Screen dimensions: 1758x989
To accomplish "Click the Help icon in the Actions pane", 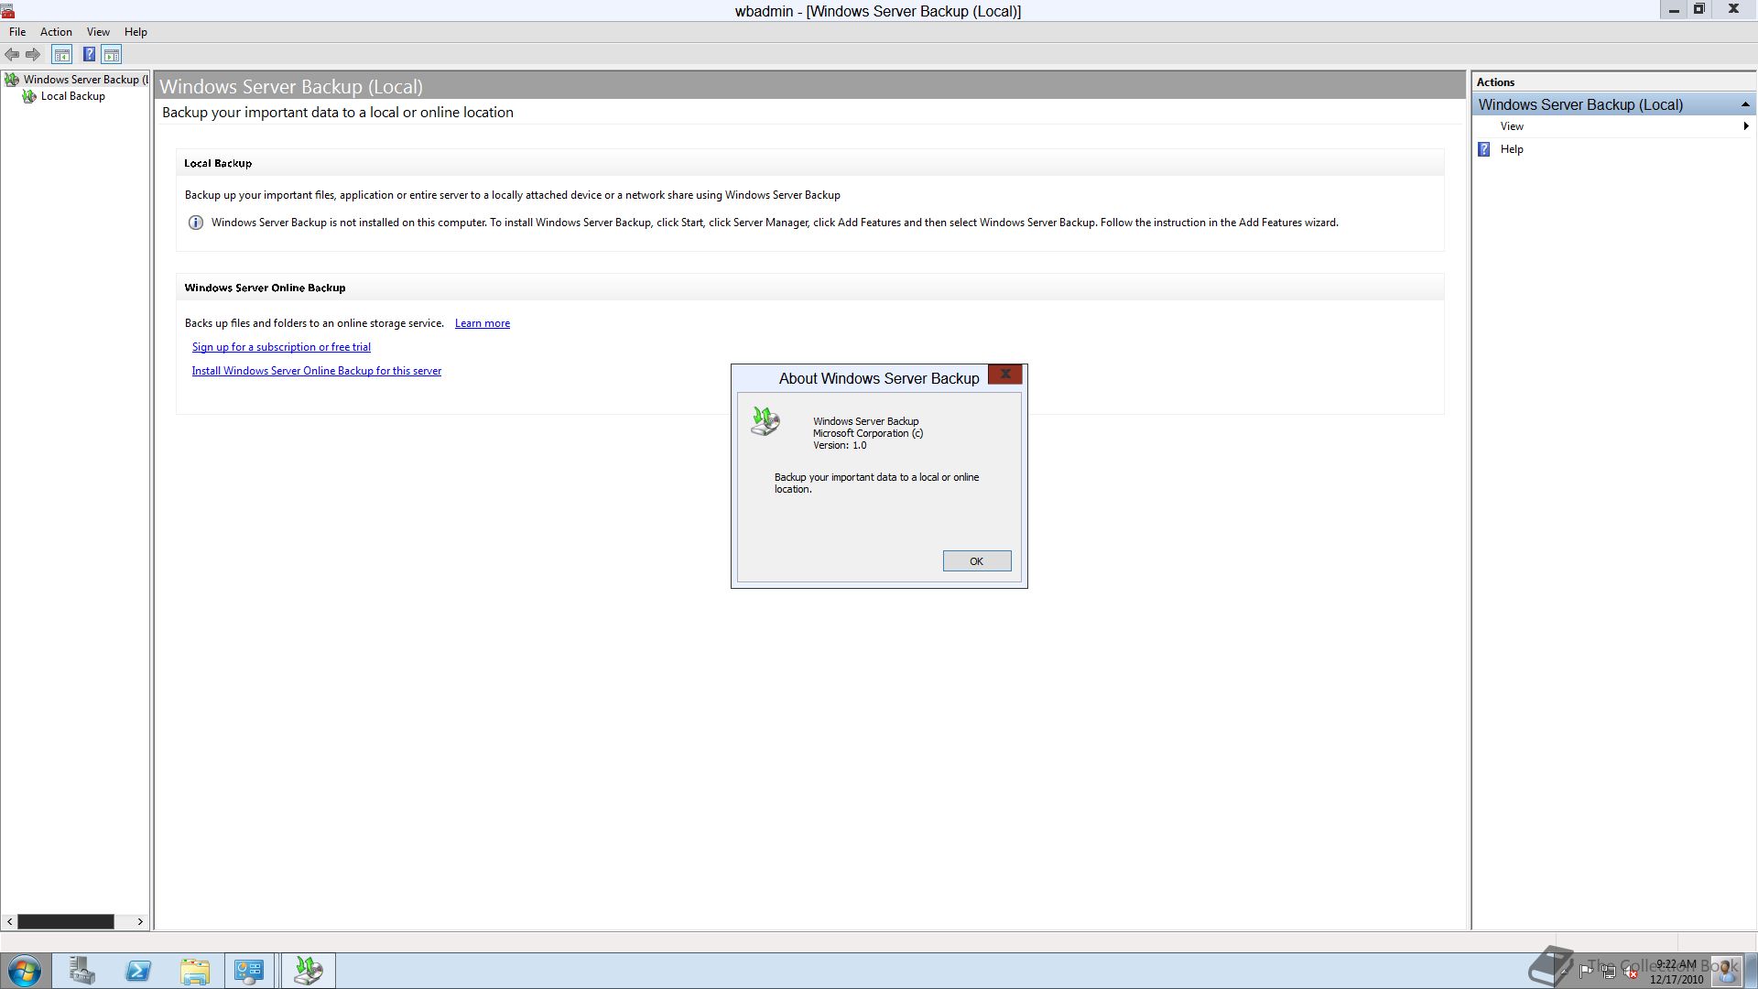I will point(1484,149).
